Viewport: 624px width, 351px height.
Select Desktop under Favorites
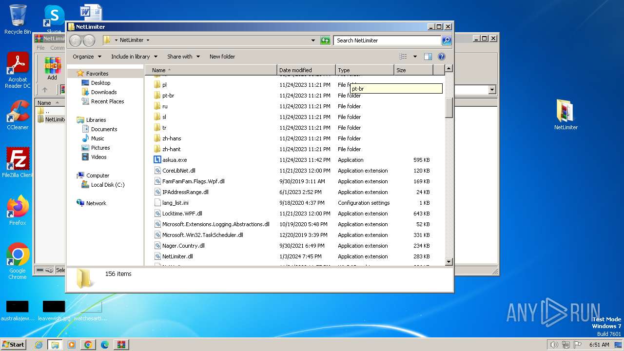[100, 83]
